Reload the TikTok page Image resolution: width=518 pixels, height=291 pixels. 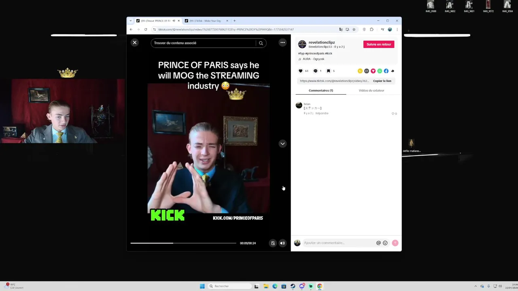coord(146,30)
